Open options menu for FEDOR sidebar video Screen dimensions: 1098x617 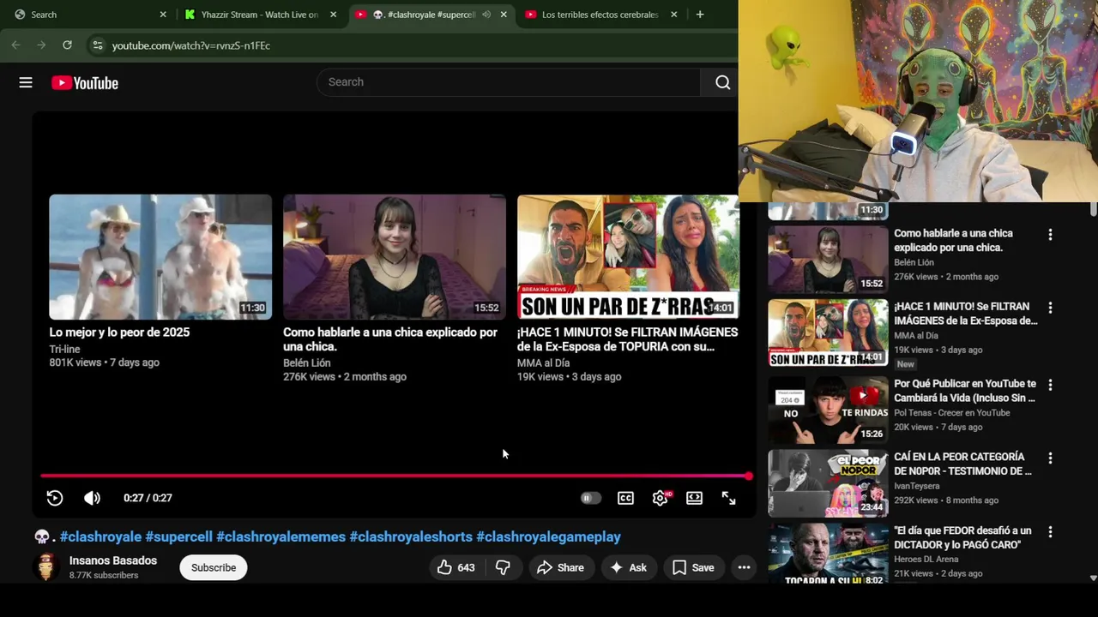[x=1050, y=532]
